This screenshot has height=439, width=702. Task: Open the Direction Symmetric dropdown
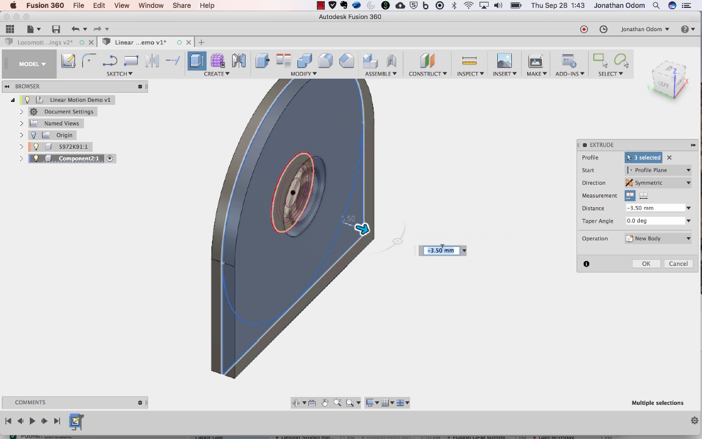(658, 183)
